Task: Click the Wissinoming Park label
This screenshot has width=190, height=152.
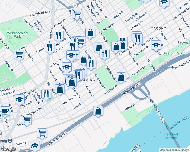Action: 17,35
